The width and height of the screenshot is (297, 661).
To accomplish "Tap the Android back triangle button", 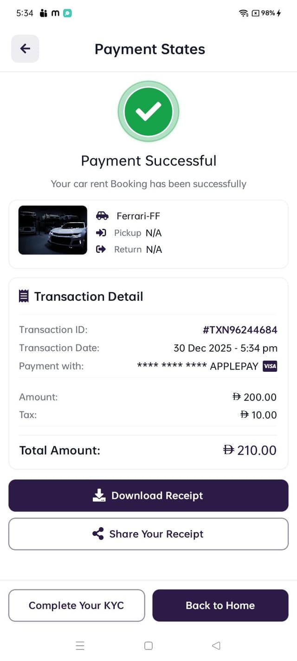I will coord(216,646).
